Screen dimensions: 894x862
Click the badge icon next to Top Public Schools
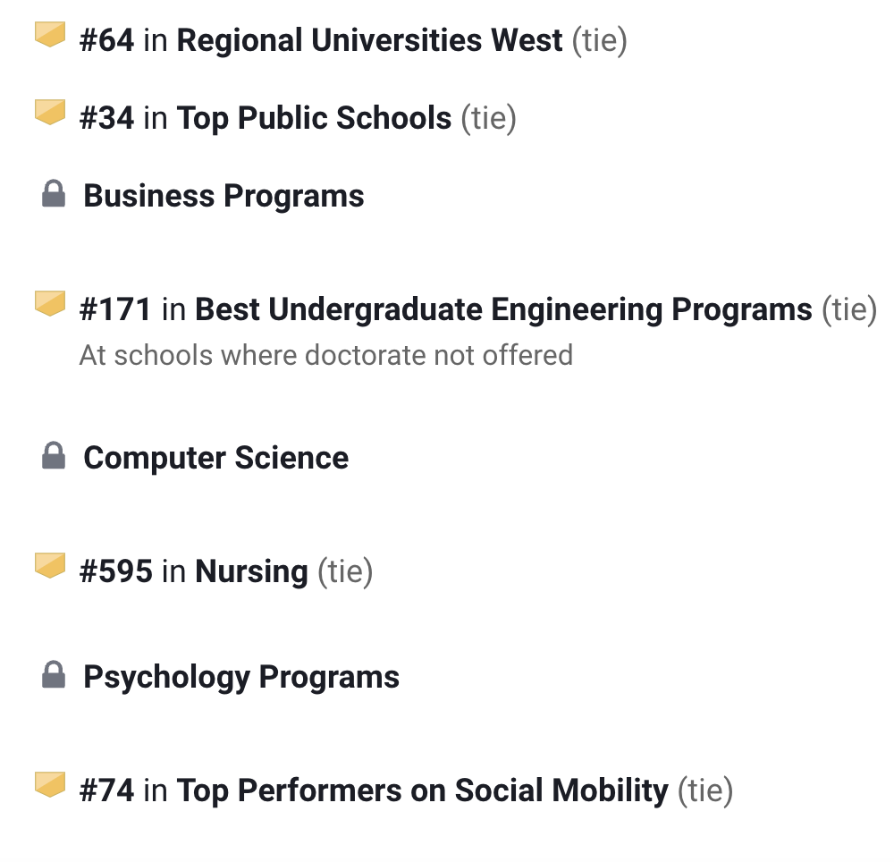50,112
